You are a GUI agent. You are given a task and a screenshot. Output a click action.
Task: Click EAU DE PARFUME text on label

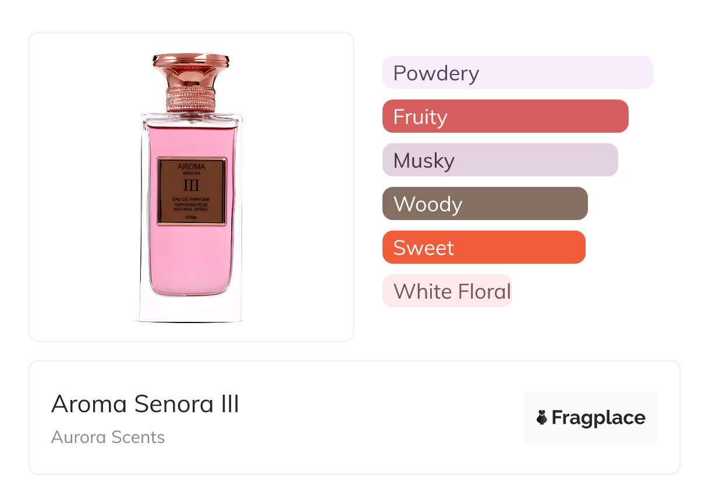coord(191,200)
